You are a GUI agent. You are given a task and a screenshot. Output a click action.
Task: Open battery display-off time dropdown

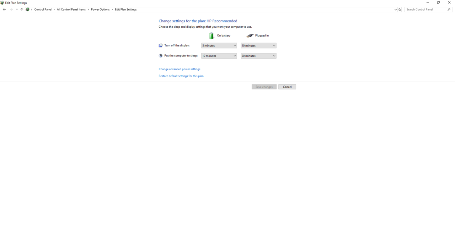click(x=219, y=45)
